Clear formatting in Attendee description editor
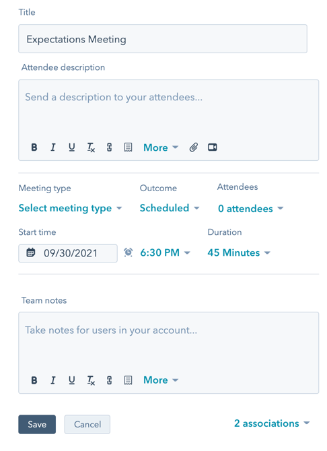The image size is (327, 451). coord(91,147)
